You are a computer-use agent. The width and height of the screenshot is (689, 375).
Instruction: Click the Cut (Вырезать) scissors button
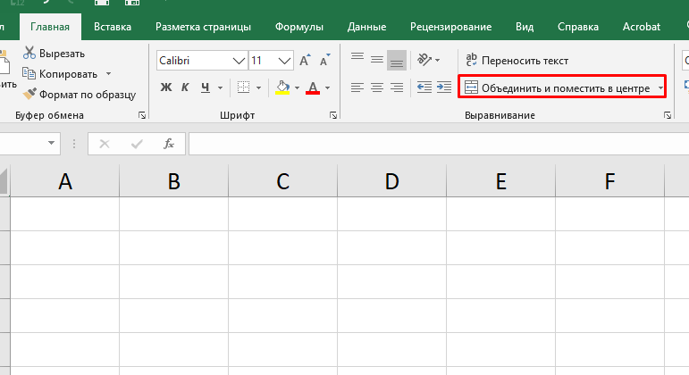54,54
